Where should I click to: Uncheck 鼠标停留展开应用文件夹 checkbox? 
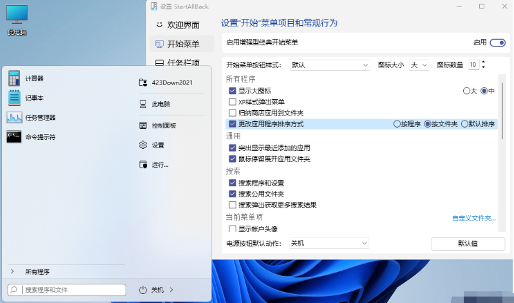click(233, 159)
